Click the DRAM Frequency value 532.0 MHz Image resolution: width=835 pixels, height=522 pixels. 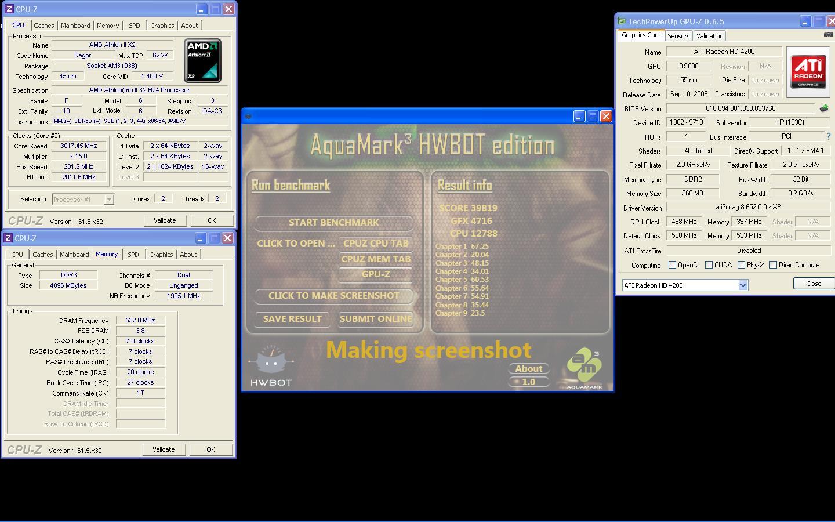point(140,321)
